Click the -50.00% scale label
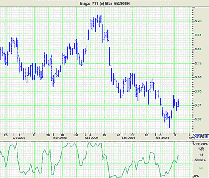209x178 pixels. (199, 160)
